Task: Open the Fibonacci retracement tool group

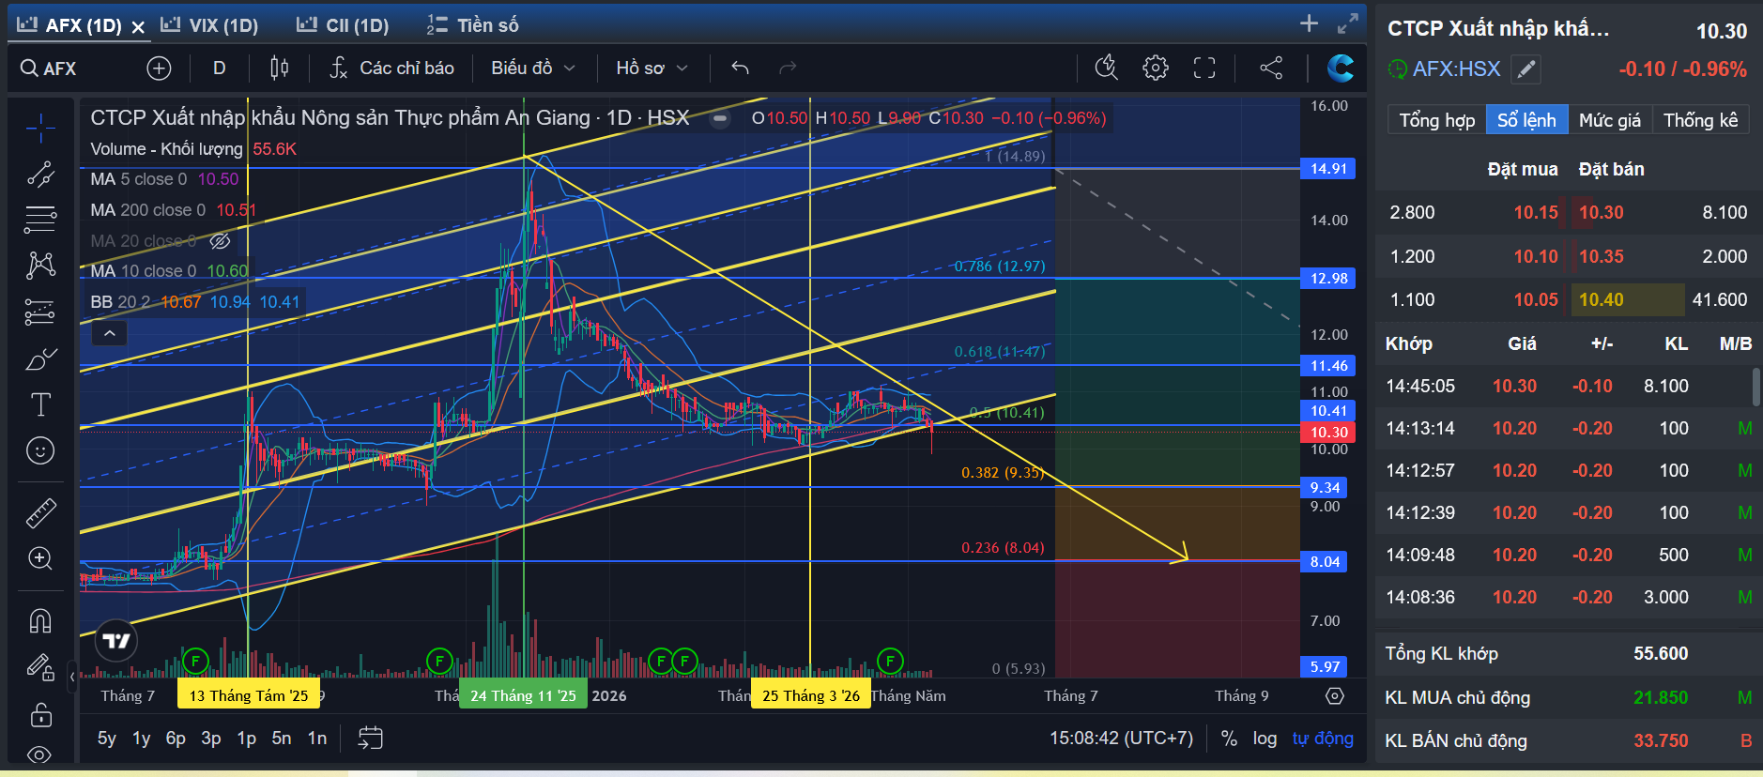Action: [x=40, y=219]
